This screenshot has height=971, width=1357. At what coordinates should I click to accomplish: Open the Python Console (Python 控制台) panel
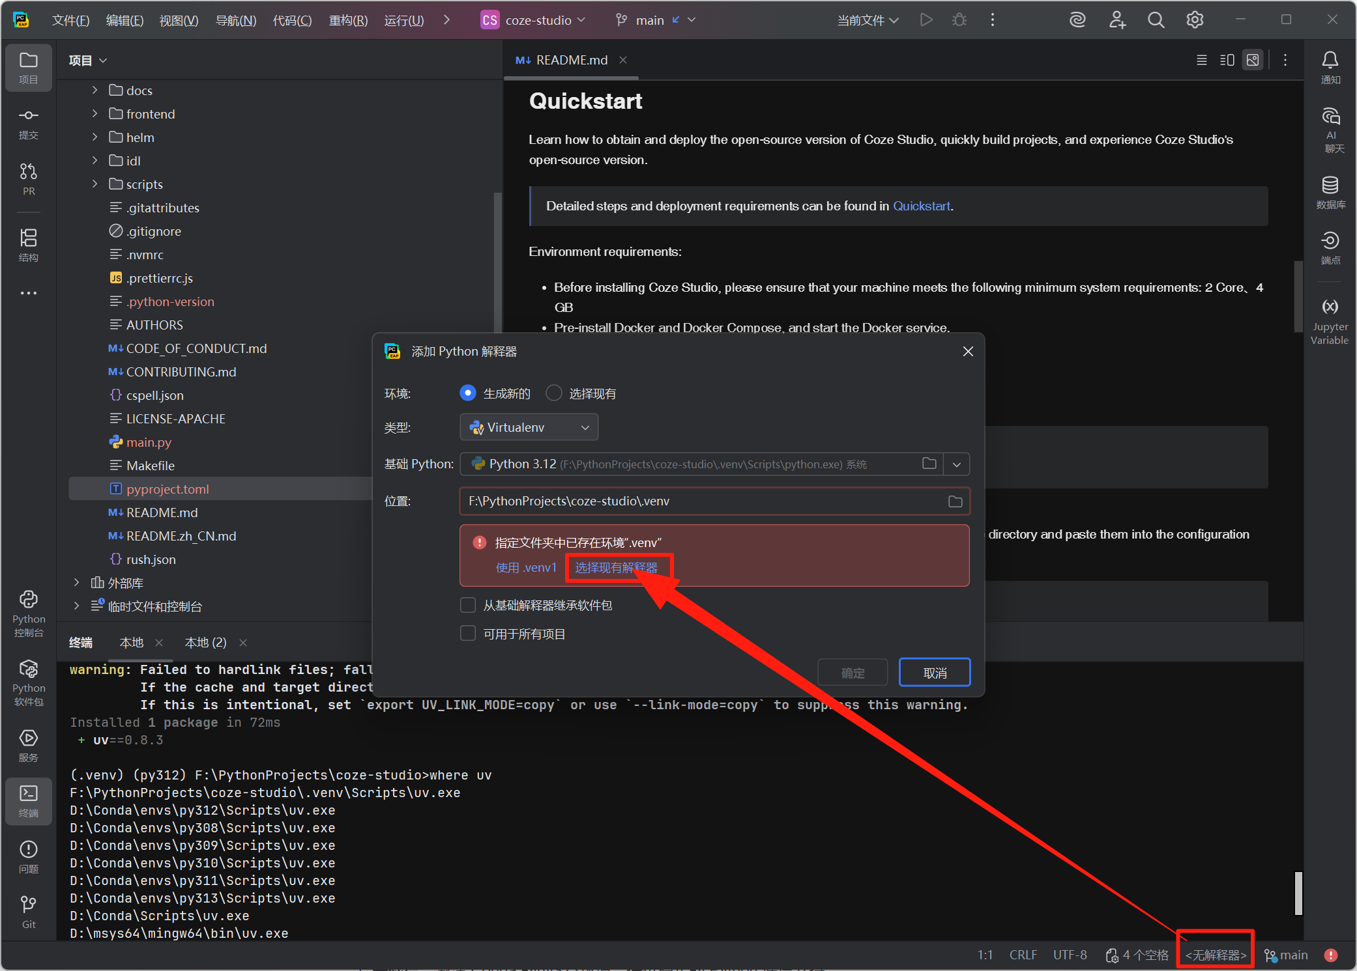(x=28, y=613)
